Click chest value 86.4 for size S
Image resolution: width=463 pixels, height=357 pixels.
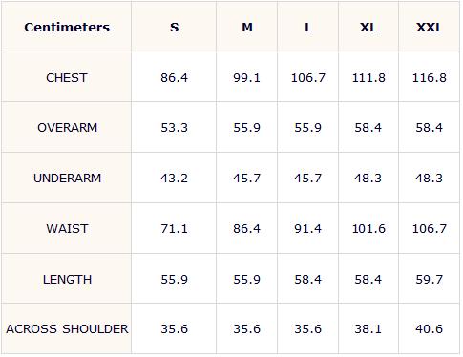click(x=174, y=77)
